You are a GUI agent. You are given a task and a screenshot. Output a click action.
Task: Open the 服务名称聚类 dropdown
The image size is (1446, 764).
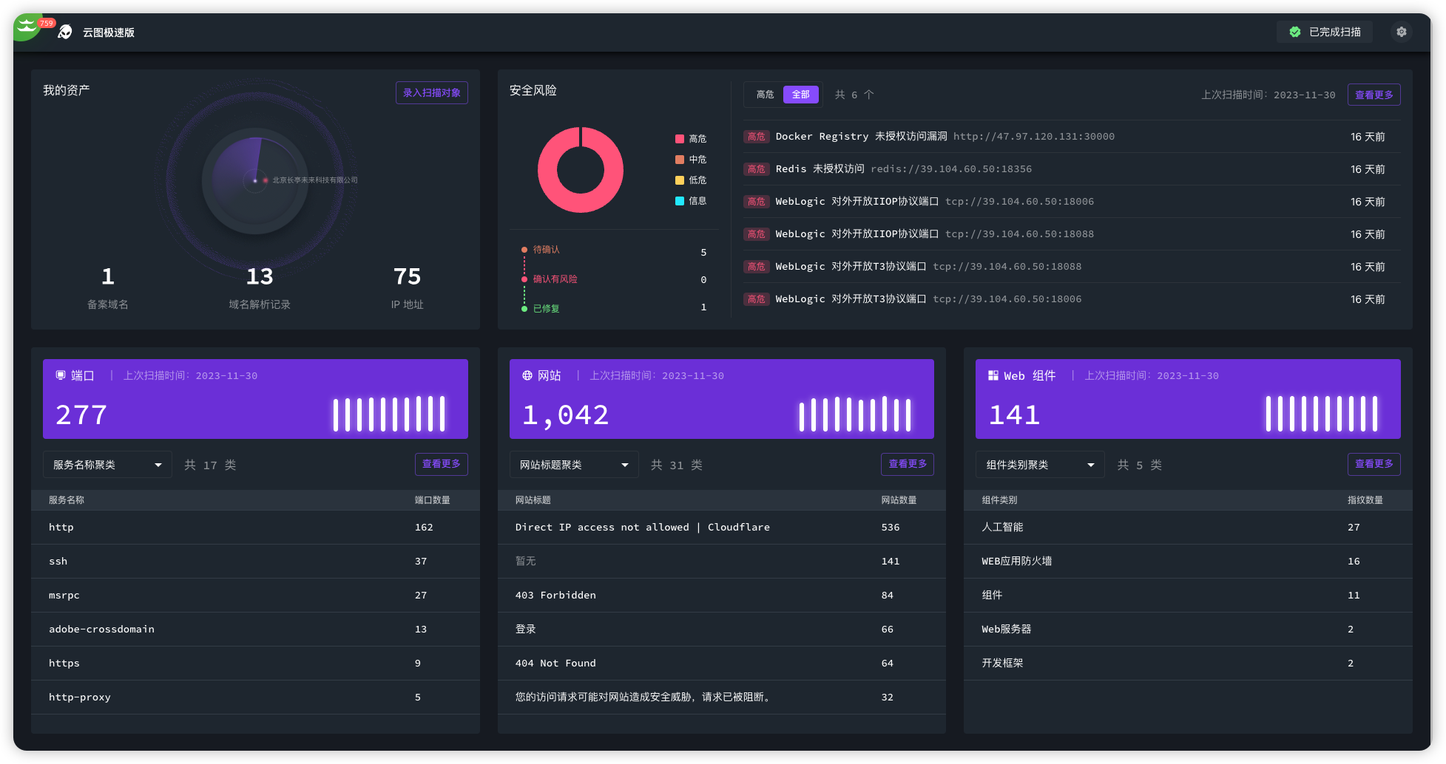pyautogui.click(x=107, y=465)
